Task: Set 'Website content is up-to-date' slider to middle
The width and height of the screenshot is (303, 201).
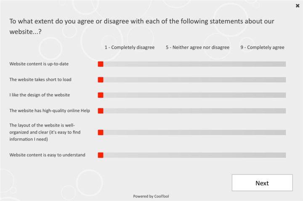Action: point(192,64)
